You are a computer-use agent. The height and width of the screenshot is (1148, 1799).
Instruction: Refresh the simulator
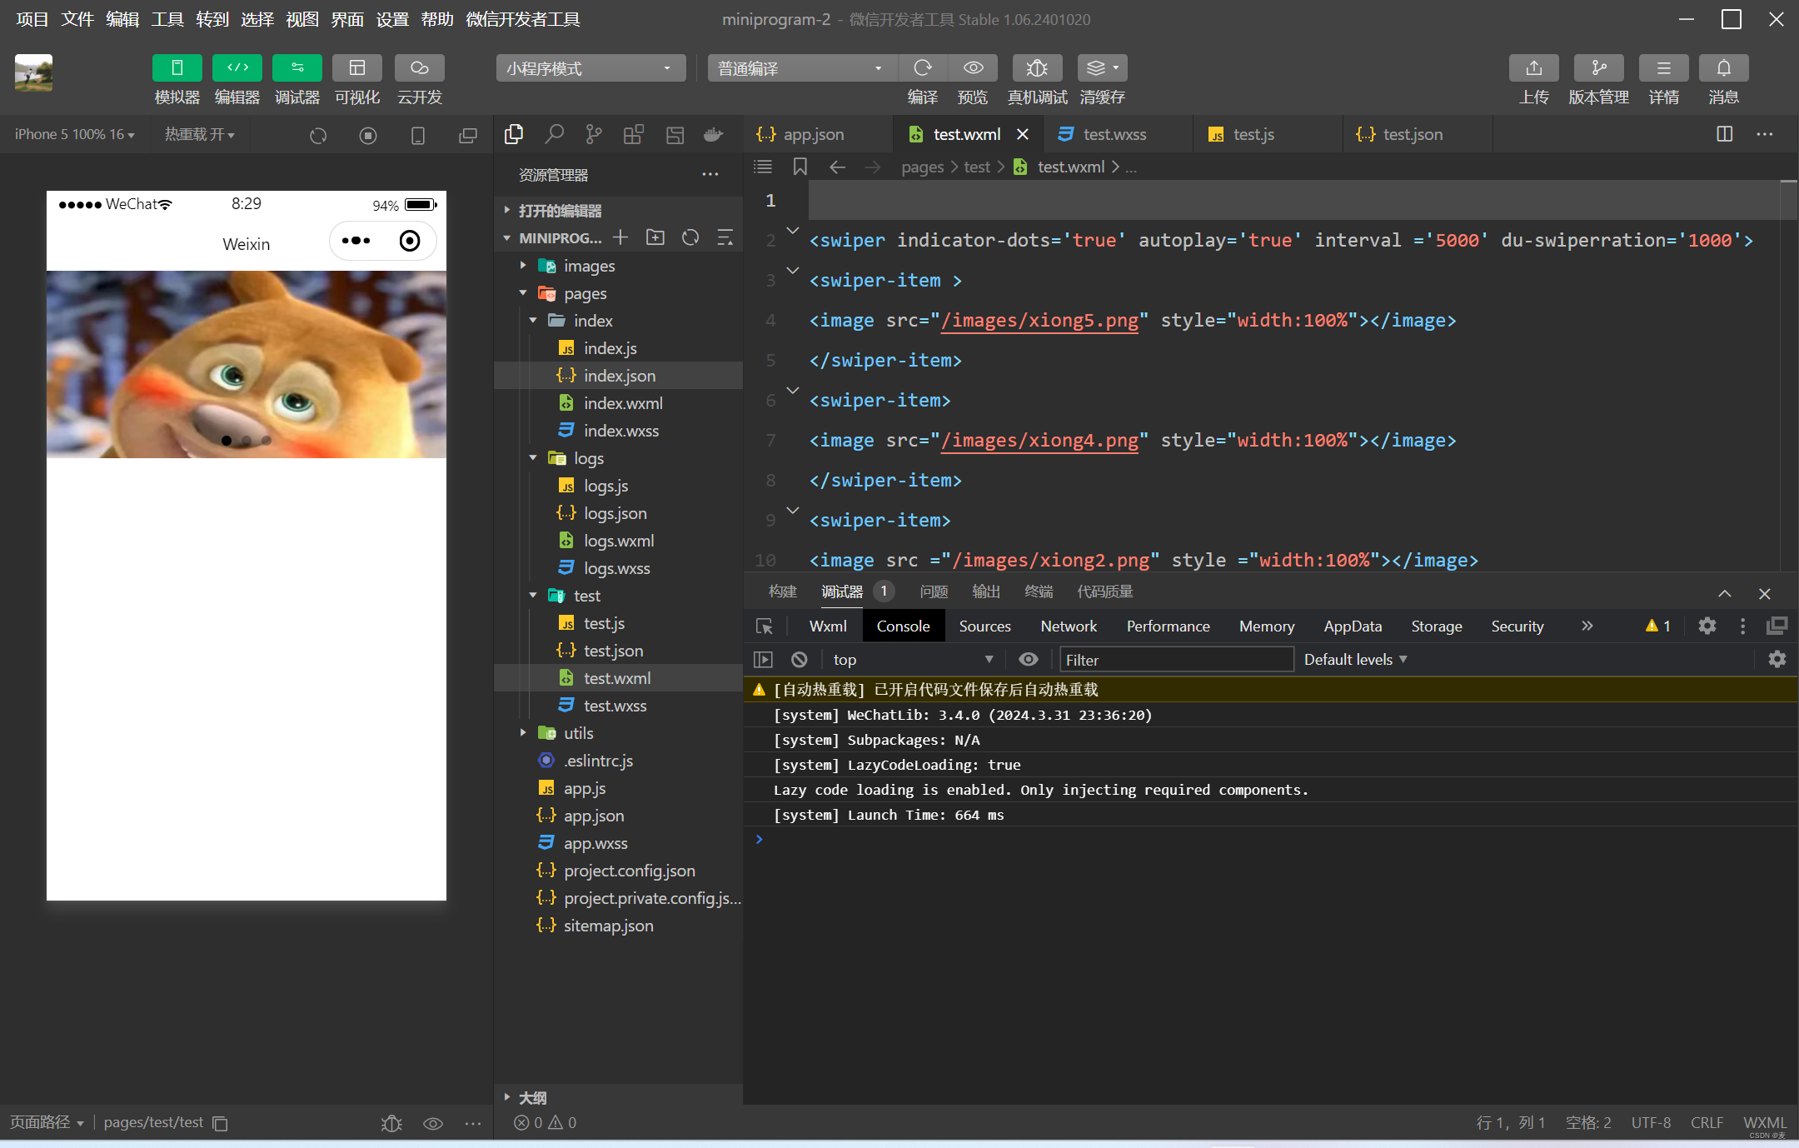tap(318, 135)
